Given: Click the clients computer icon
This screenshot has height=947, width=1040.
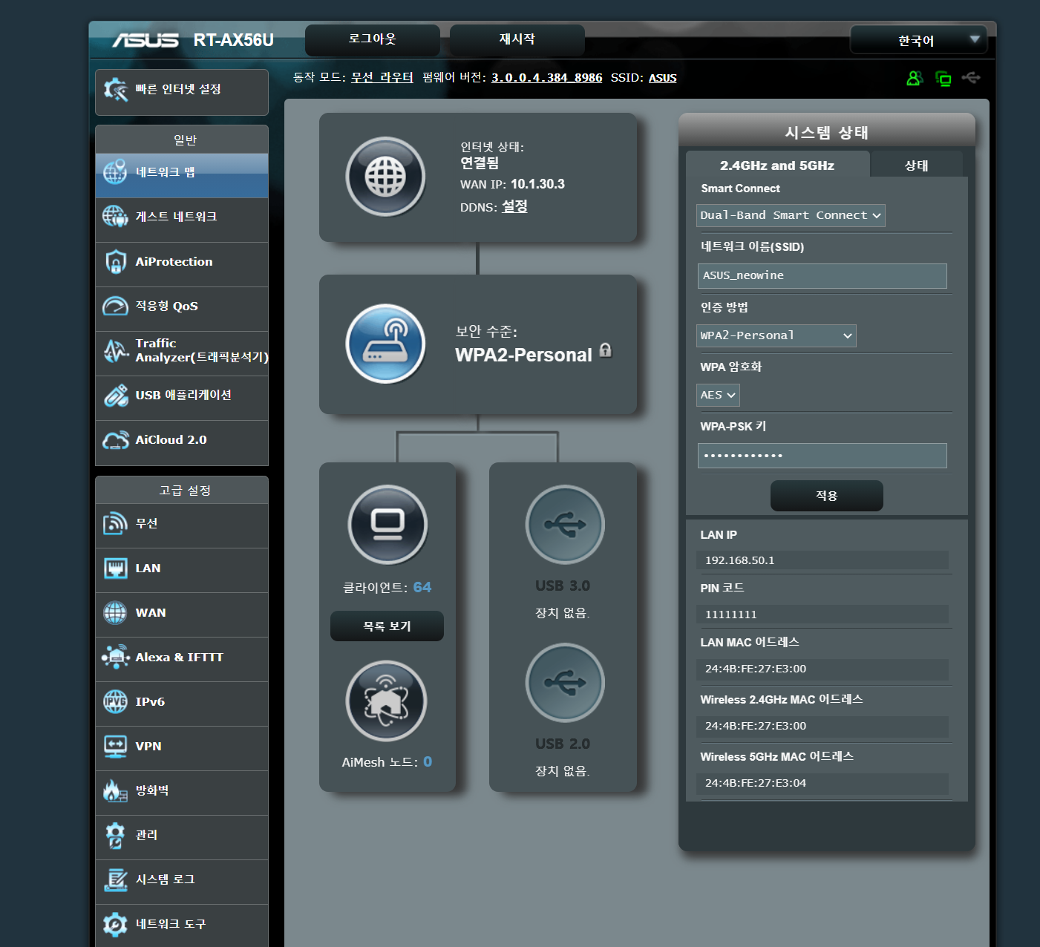Looking at the screenshot, I should pyautogui.click(x=387, y=524).
